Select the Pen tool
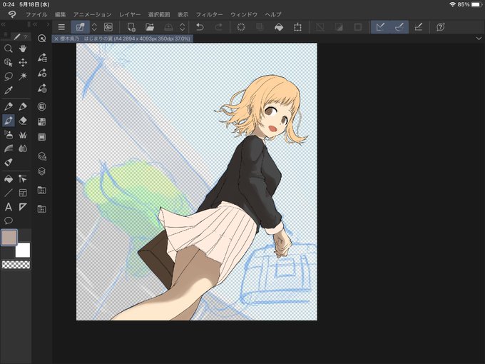 (9, 106)
